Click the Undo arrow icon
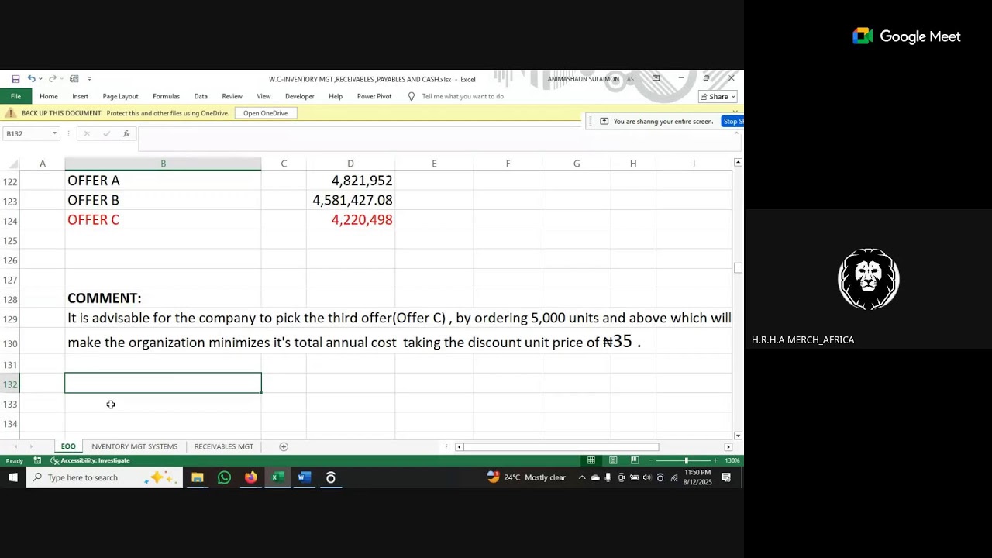The width and height of the screenshot is (992, 558). coord(31,79)
